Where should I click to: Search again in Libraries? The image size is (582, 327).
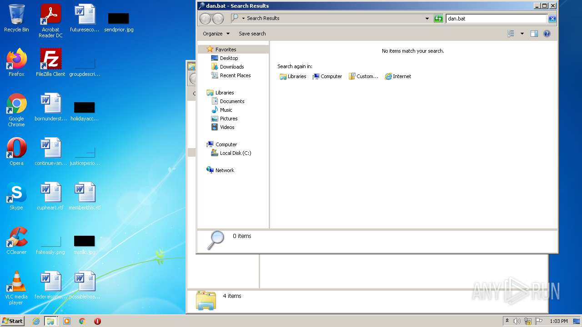click(293, 76)
